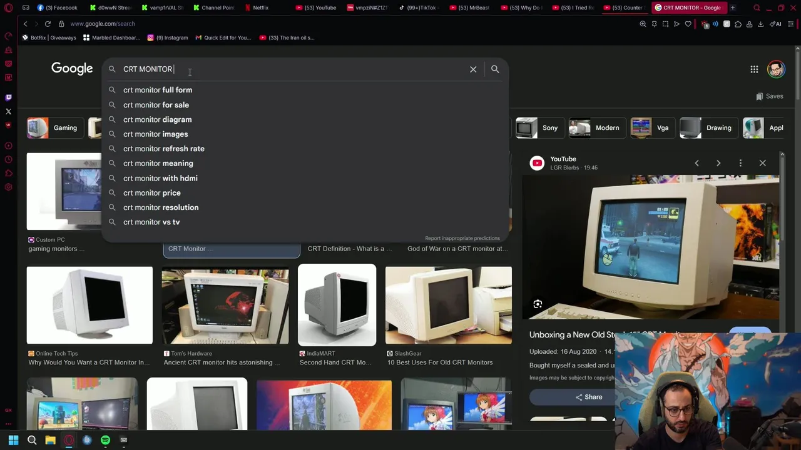Viewport: 801px width, 450px height.
Task: Open the BotRix Giveaways bookmark
Action: coord(49,37)
